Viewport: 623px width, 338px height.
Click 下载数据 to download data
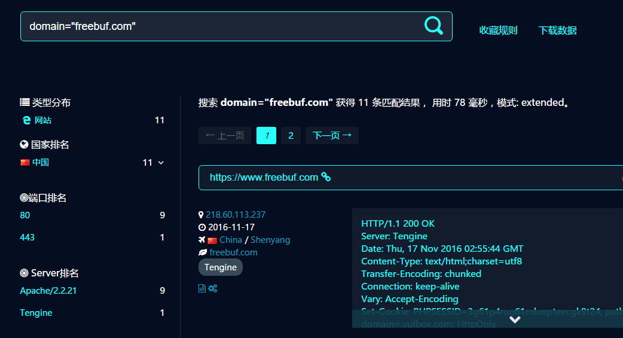pos(557,31)
